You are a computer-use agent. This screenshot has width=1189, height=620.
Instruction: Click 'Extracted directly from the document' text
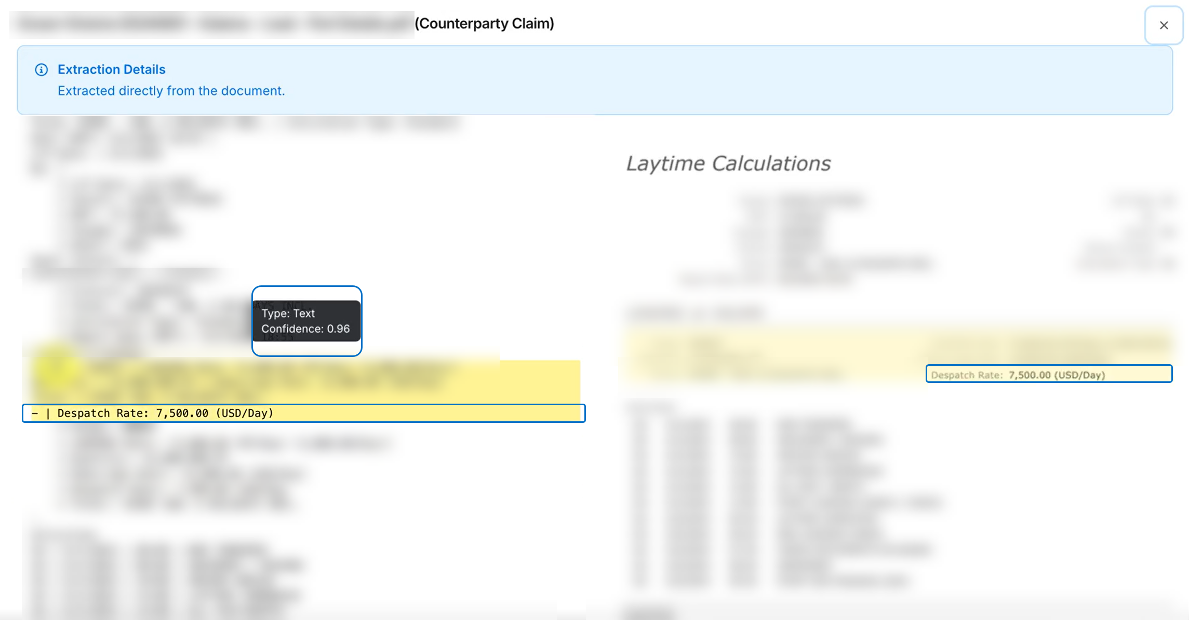click(171, 91)
